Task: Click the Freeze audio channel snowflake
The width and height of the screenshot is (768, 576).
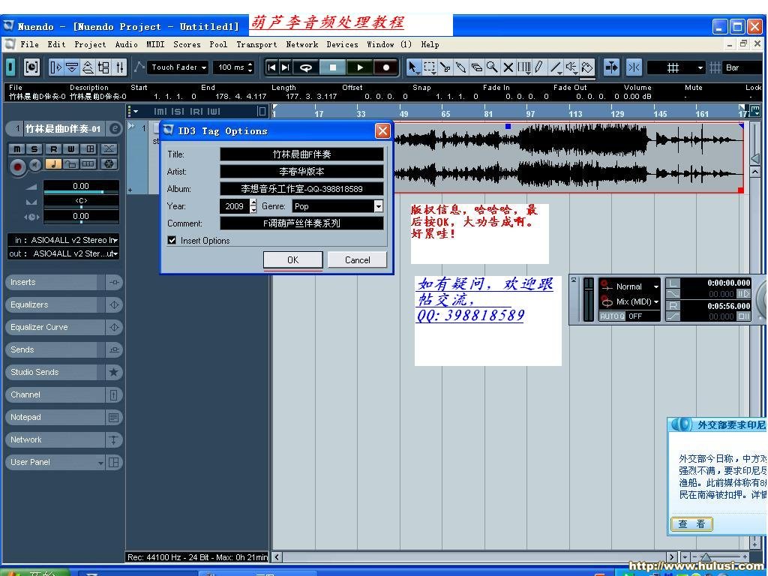Action: pyautogui.click(x=109, y=164)
